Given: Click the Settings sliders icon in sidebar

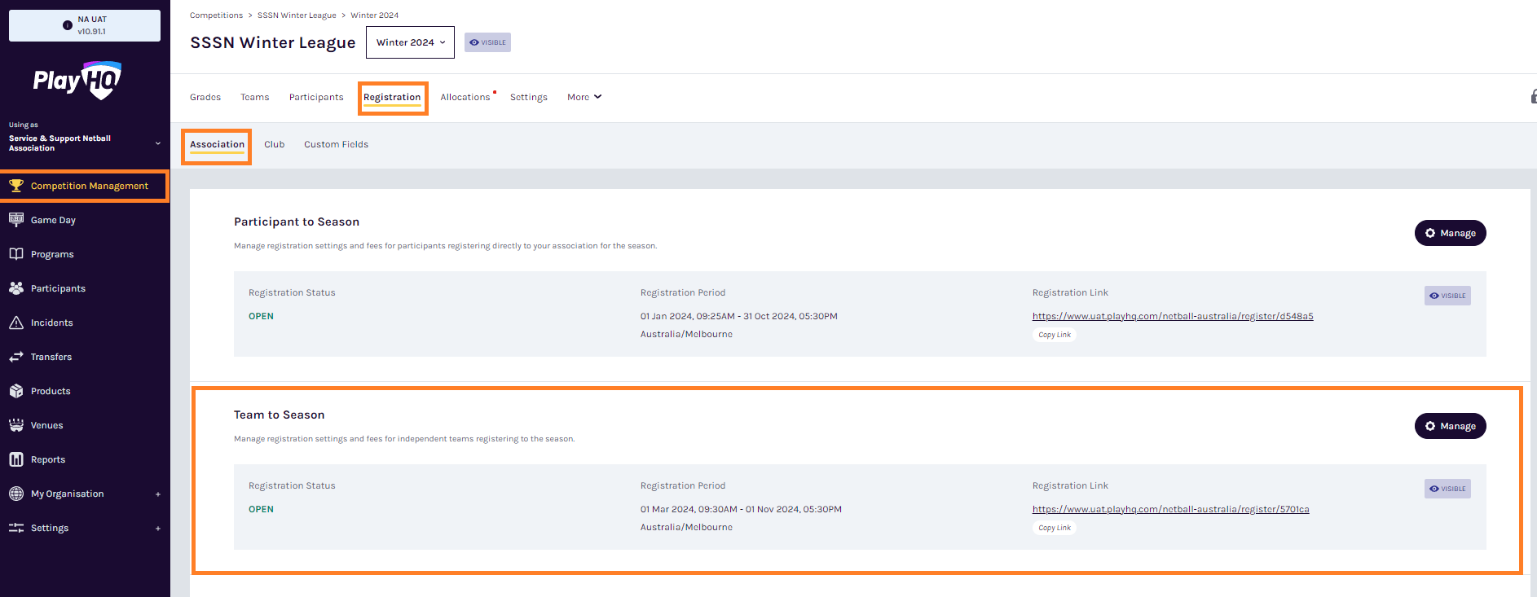Looking at the screenshot, I should (16, 528).
